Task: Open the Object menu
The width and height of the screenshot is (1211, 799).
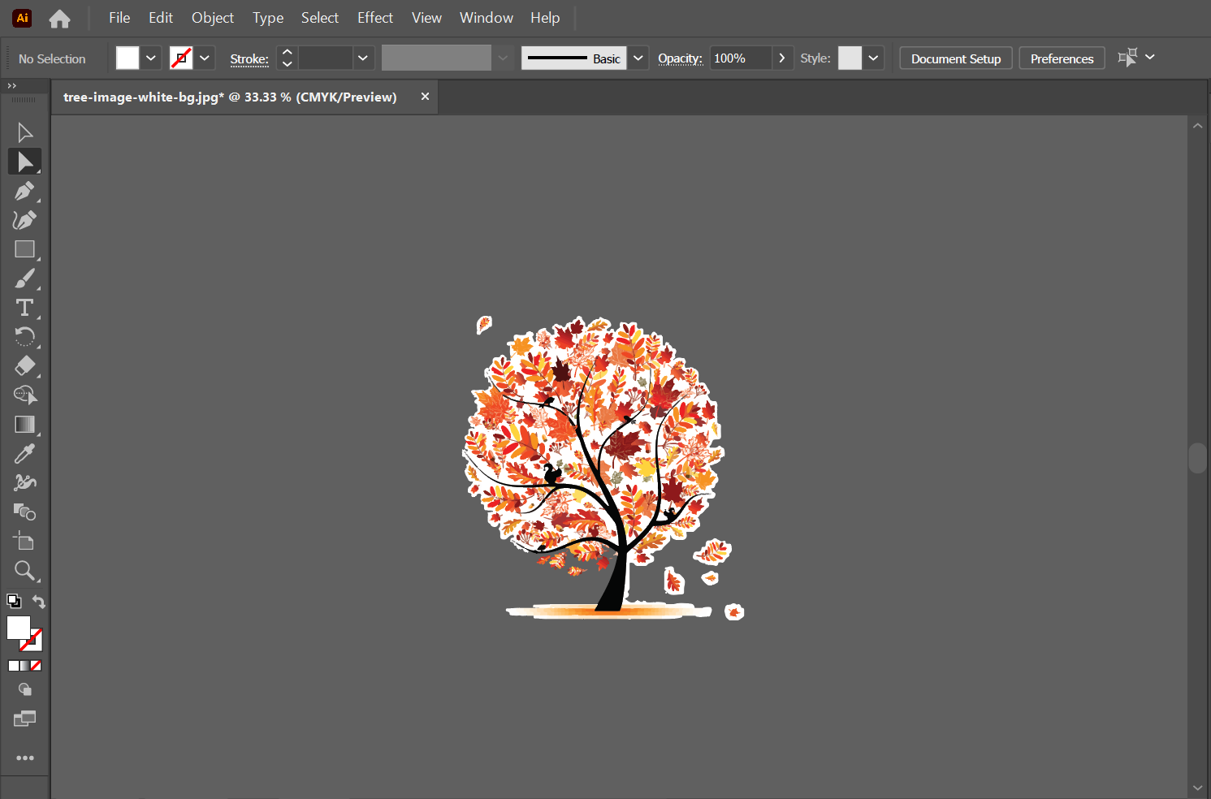Action: pos(212,17)
